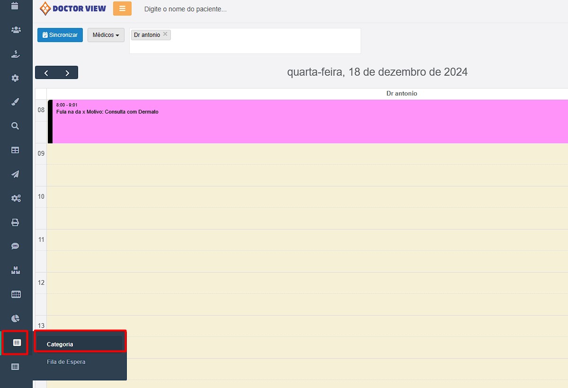Click the printer icon in sidebar
568x388 pixels.
[x=16, y=222]
